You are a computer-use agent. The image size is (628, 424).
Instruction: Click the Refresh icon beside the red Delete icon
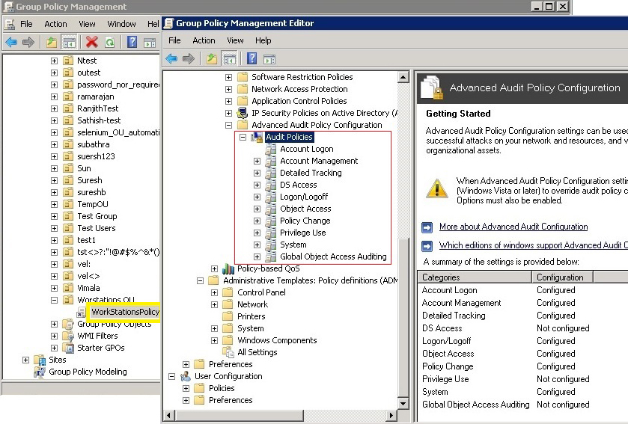tap(110, 43)
